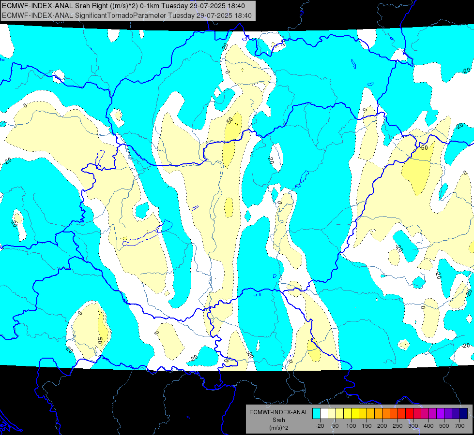The image size is (474, 435).
Task: Select the 'Sreh Right 0-1km' title line
Action: 123,6
